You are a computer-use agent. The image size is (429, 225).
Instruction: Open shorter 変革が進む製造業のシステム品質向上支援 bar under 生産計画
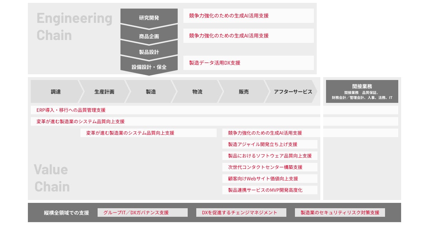[148, 133]
